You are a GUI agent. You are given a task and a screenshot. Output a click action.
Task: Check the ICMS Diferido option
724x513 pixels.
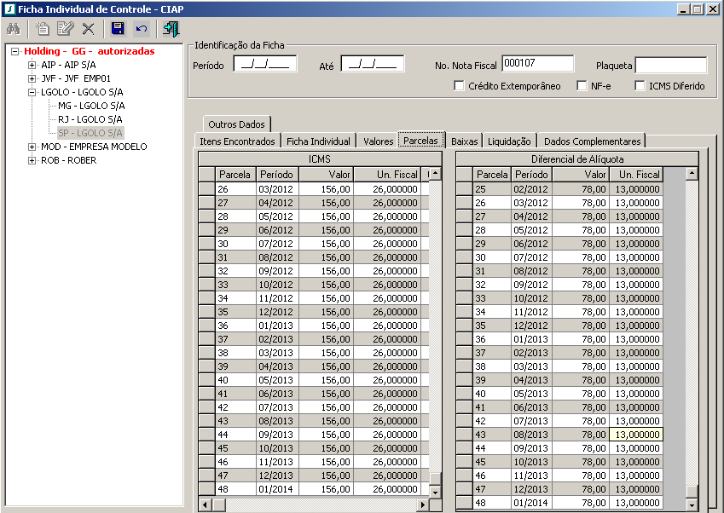pyautogui.click(x=640, y=86)
